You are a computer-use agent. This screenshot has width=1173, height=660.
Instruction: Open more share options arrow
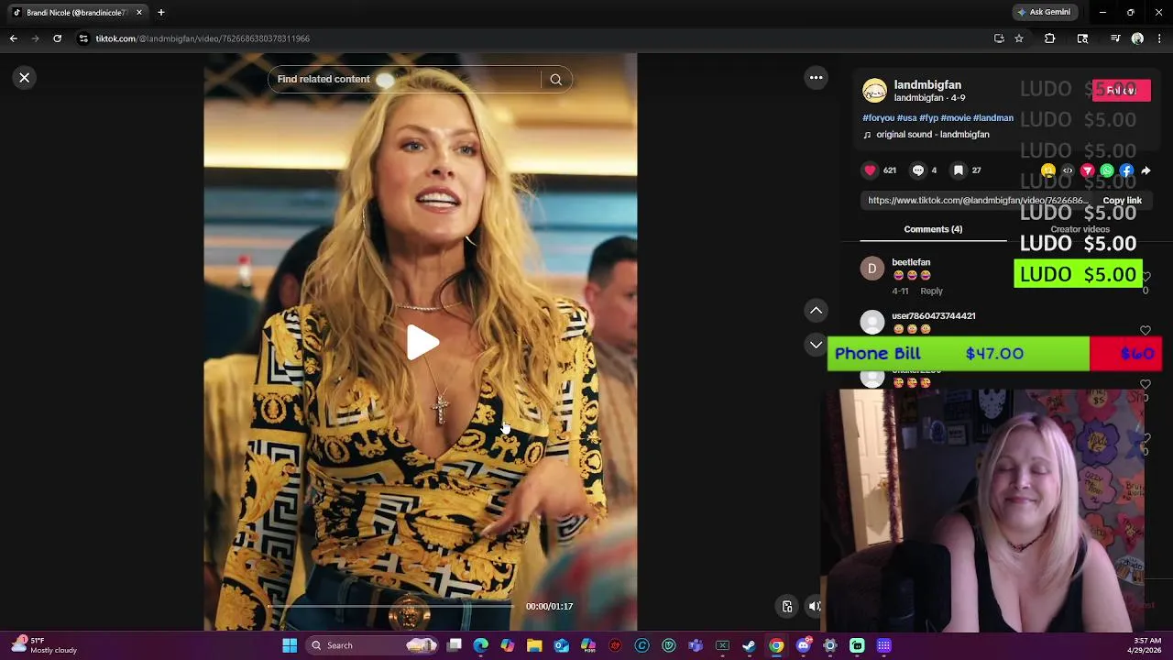coord(1146,170)
